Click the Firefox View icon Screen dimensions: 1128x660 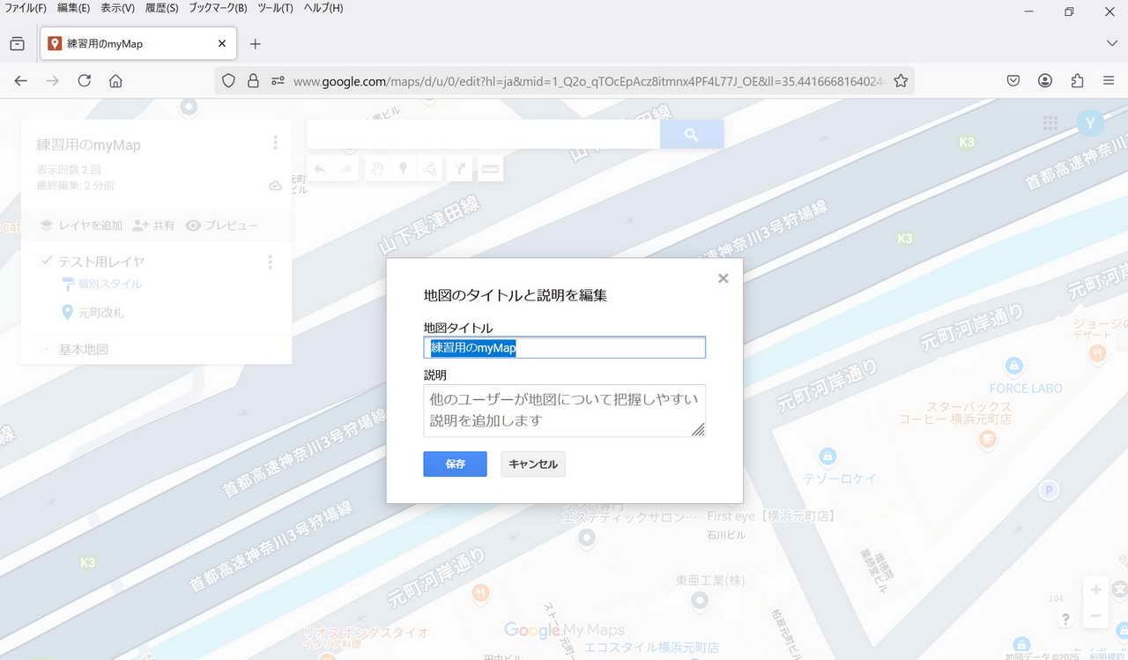tap(17, 43)
